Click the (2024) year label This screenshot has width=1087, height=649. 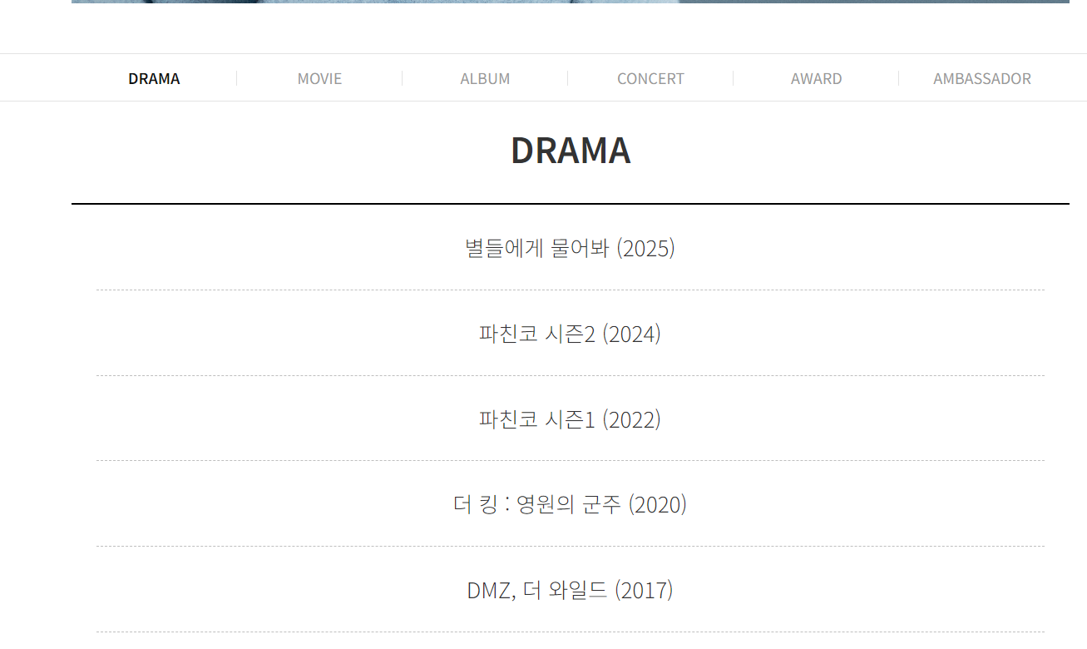pos(631,334)
